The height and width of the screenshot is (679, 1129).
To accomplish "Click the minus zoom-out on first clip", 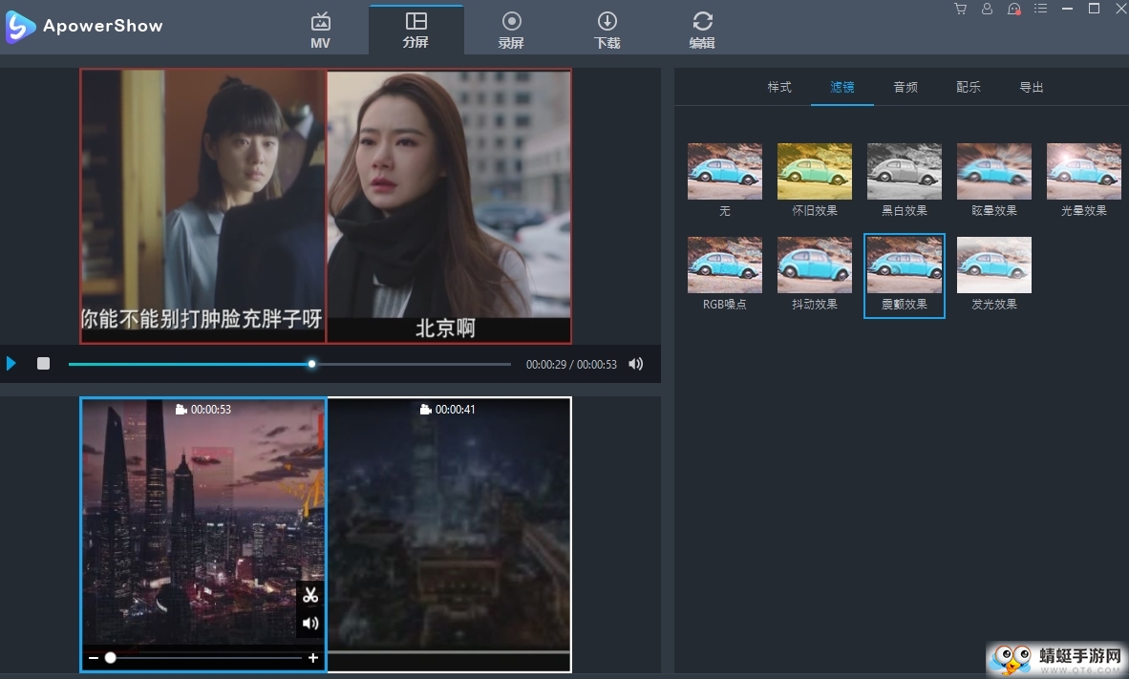I will pos(93,657).
